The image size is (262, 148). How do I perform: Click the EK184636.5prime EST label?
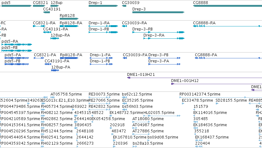210,125
